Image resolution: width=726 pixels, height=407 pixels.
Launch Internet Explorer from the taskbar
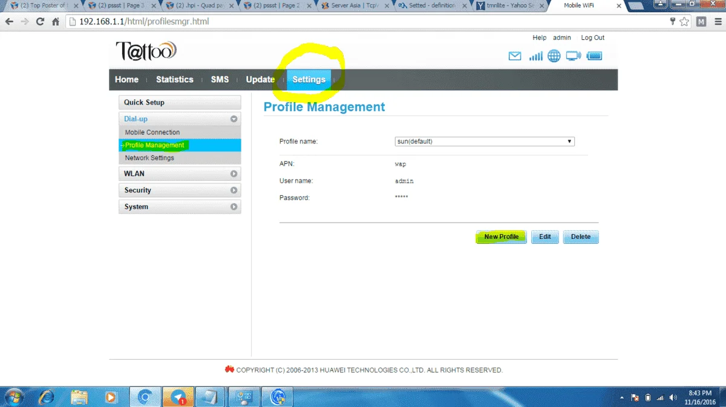(x=47, y=397)
